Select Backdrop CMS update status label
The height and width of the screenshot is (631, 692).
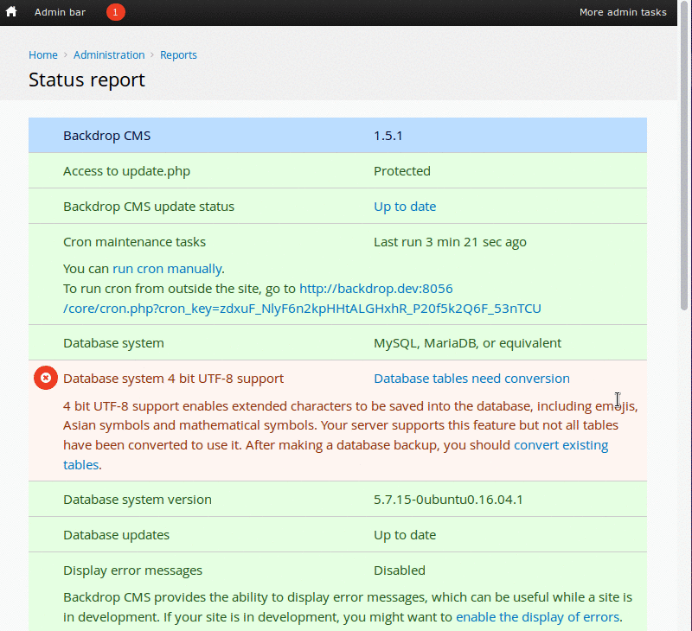click(149, 207)
